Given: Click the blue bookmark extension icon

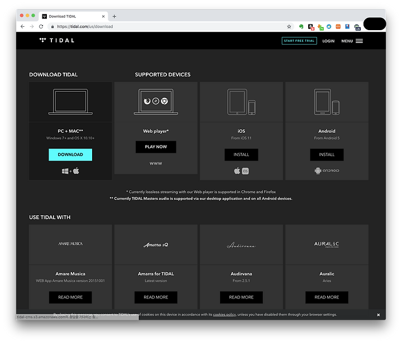Looking at the screenshot, I should coord(347,26).
